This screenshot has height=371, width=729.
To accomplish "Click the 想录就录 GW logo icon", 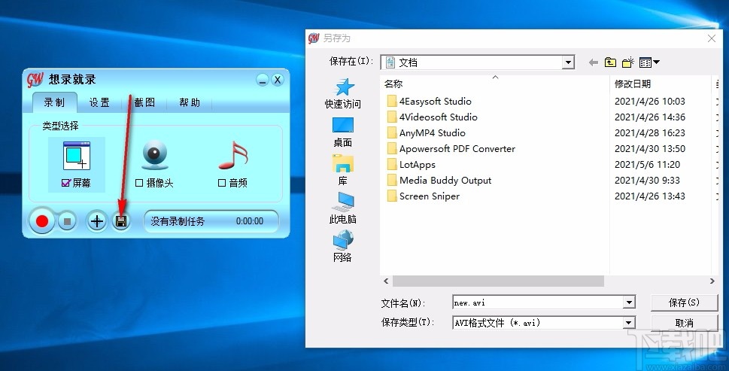I will point(35,80).
